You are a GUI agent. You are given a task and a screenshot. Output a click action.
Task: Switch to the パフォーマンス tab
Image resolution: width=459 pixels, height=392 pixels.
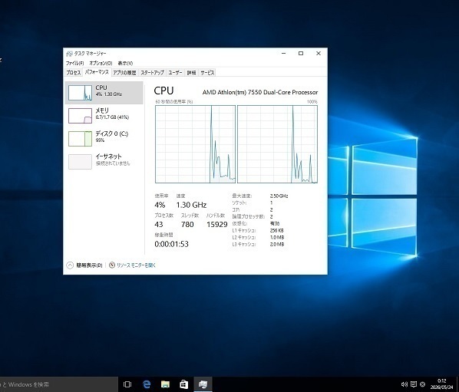pos(97,72)
